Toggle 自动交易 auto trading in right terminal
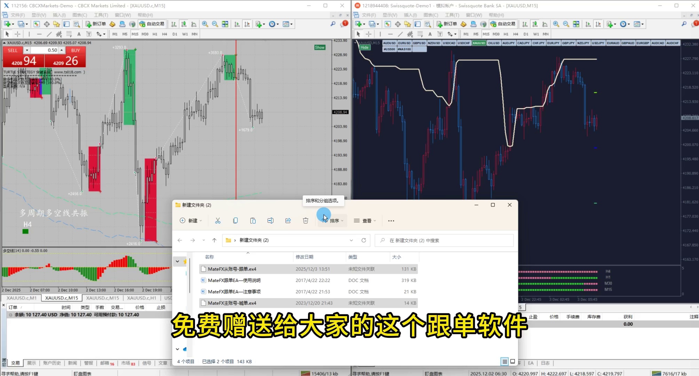Screen dimensions: 699x376 (x=503, y=24)
